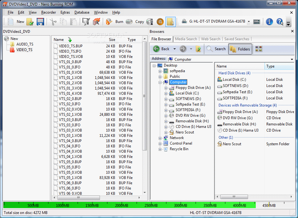Click the Paste clipboard icon
The image size is (298, 218).
[x=73, y=22]
